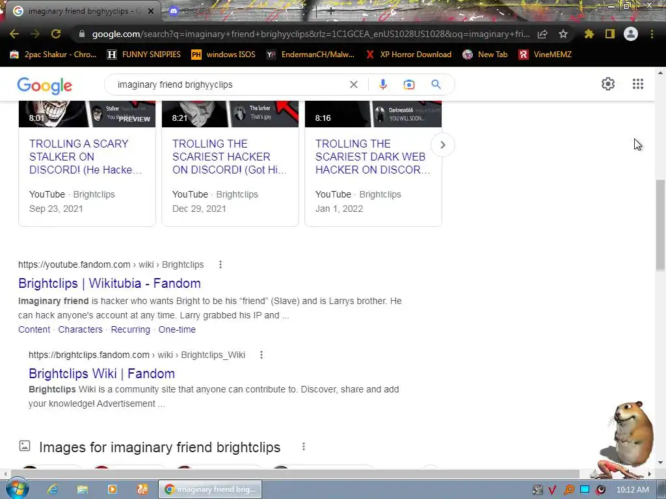Viewport: 666px width, 499px height.
Task: Click the scroll down arrow of scrollbar
Action: click(660, 463)
